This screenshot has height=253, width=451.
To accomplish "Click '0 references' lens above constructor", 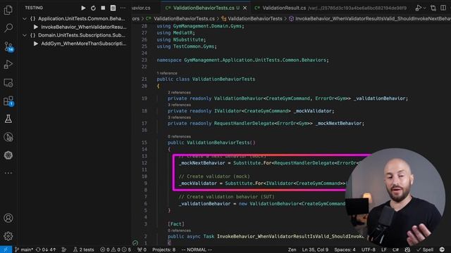I will (179, 136).
